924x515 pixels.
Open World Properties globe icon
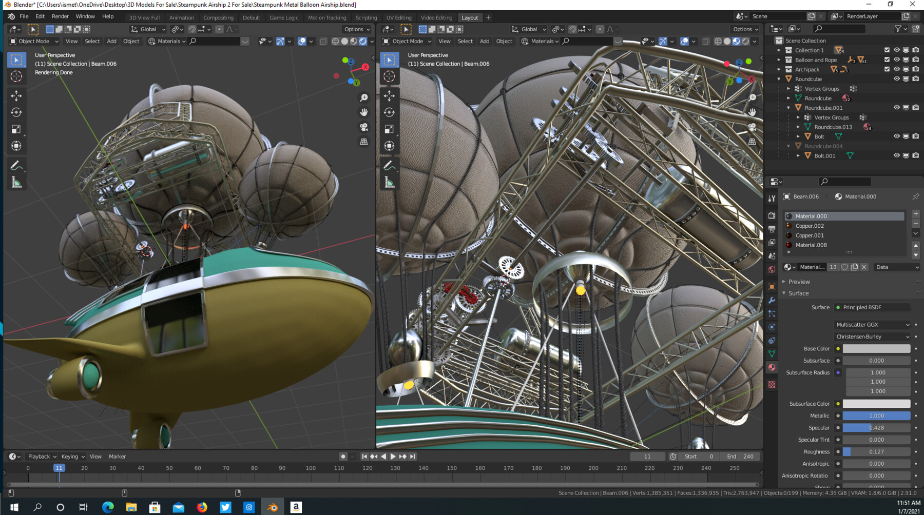click(x=772, y=269)
